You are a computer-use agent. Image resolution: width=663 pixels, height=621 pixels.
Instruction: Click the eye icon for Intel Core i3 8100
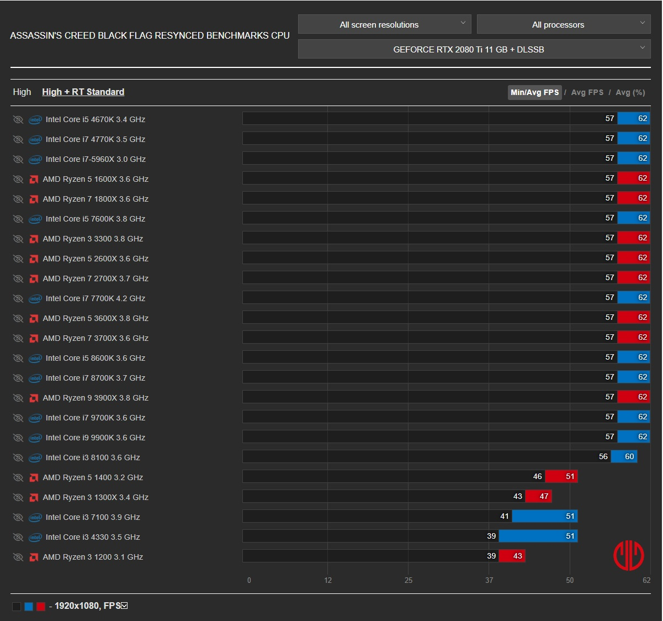pos(18,458)
